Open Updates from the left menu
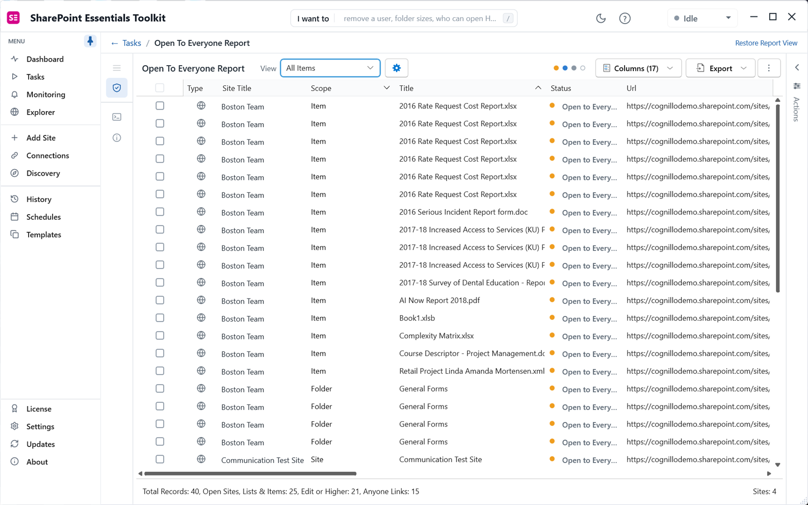This screenshot has height=505, width=808. [x=40, y=444]
